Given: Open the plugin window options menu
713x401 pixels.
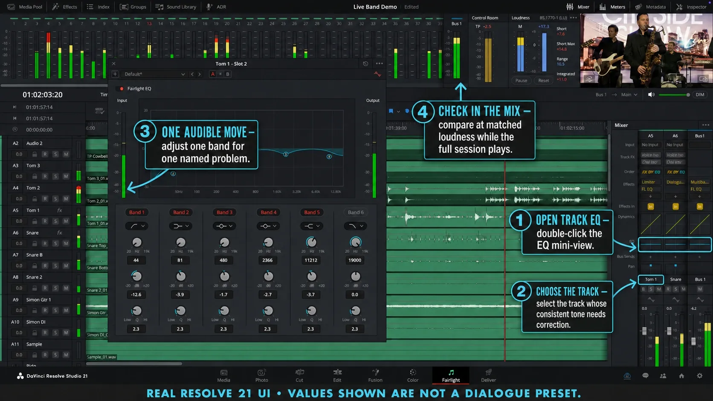Looking at the screenshot, I should point(379,63).
